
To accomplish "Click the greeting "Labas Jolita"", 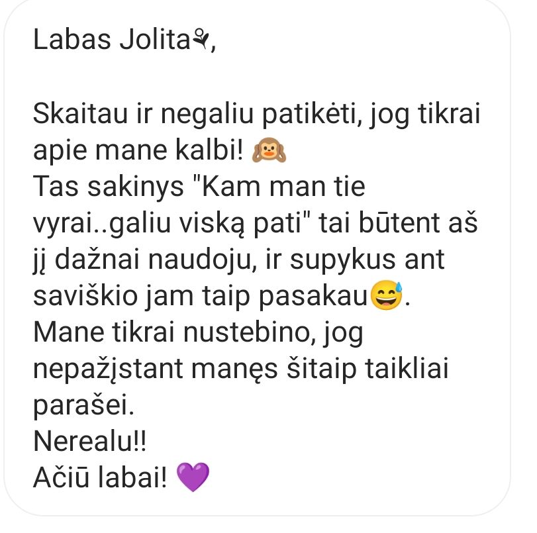I will pos(112,39).
